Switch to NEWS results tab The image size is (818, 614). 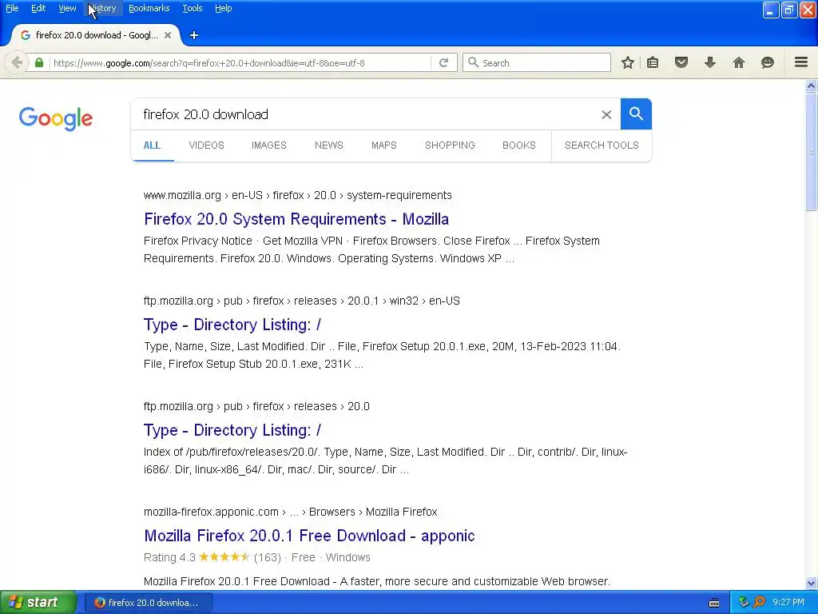(x=328, y=146)
